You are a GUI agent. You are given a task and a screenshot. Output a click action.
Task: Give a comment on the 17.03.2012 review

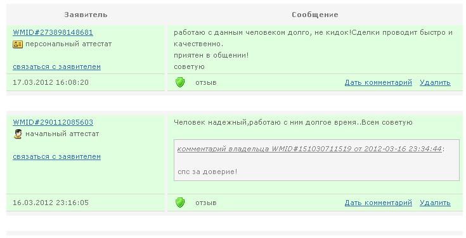pos(379,82)
